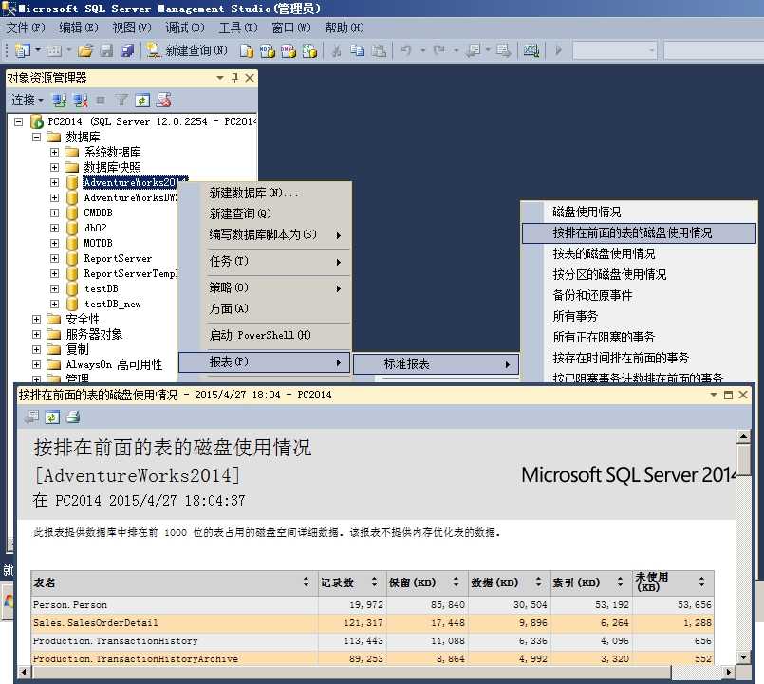Expand the CMDDB database node

pos(55,213)
